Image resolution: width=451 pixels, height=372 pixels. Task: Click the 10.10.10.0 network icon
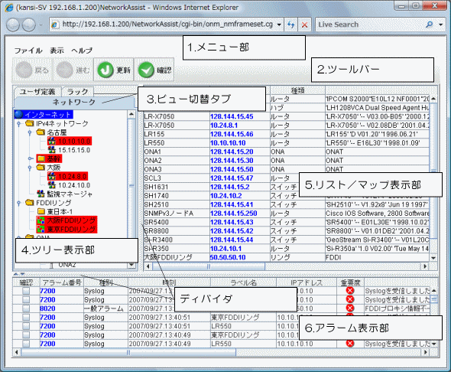click(x=52, y=141)
